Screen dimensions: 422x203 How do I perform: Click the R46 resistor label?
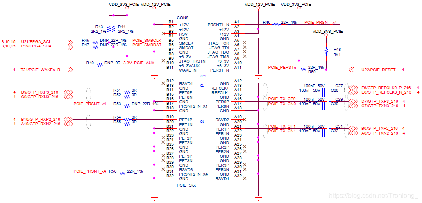(x=266, y=23)
